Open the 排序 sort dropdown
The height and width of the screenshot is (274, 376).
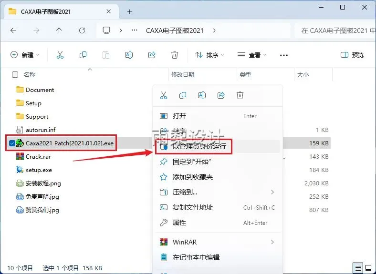tap(209, 55)
